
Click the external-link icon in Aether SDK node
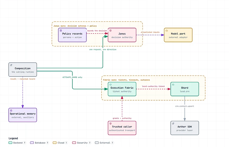pyautogui.click(x=173, y=124)
